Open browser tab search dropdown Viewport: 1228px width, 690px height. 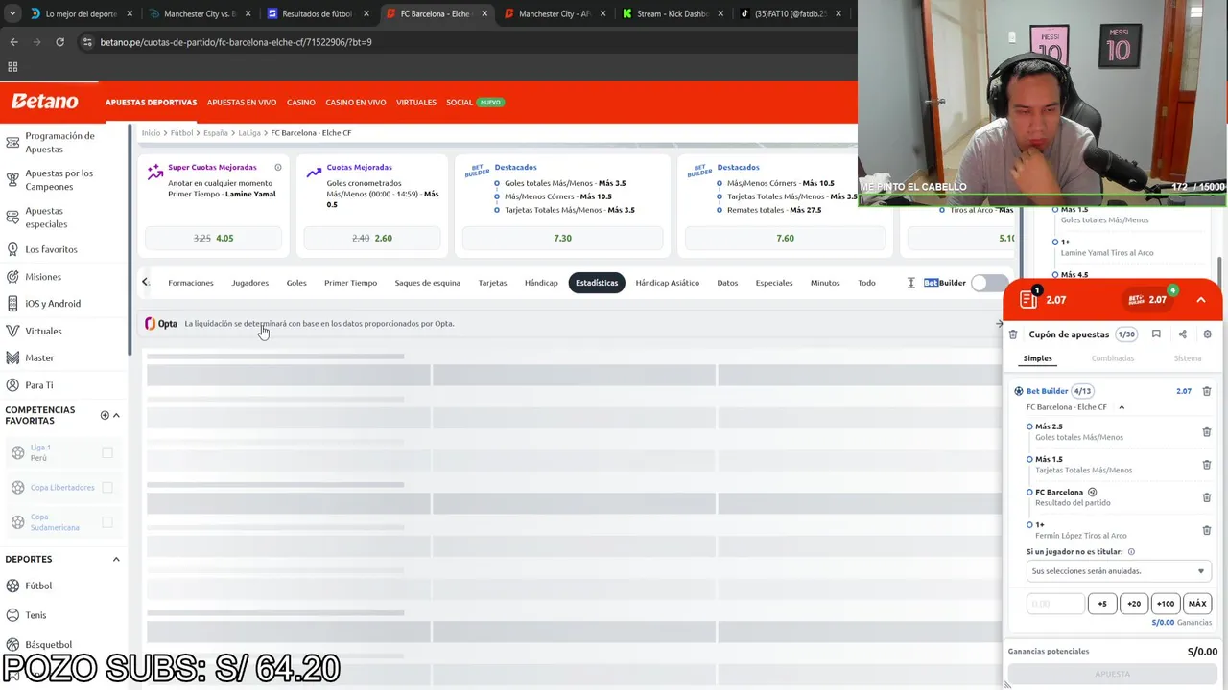pyautogui.click(x=12, y=13)
